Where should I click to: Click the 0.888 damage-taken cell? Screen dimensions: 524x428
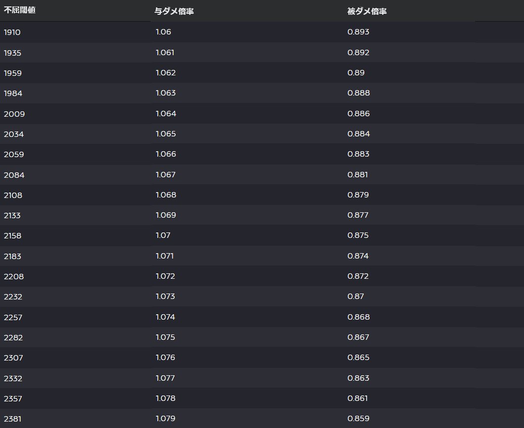pos(359,93)
